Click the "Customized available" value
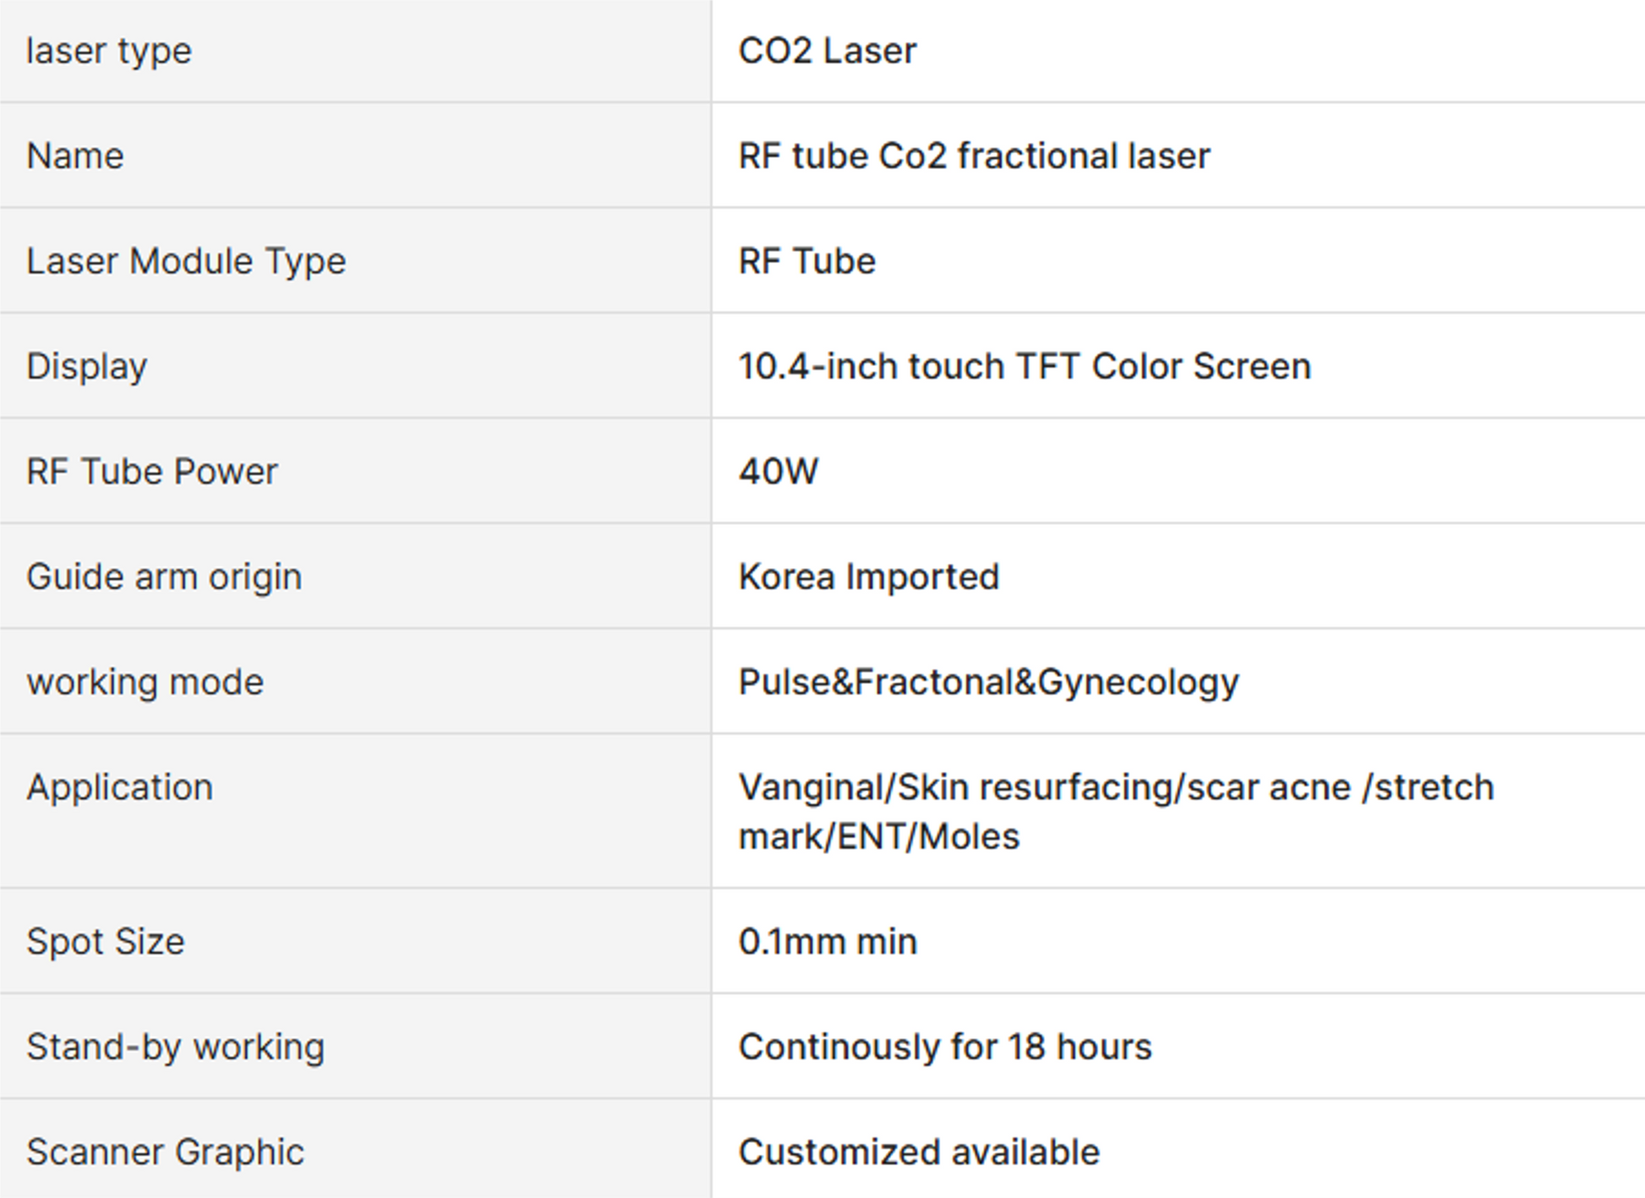This screenshot has width=1645, height=1198. [919, 1152]
